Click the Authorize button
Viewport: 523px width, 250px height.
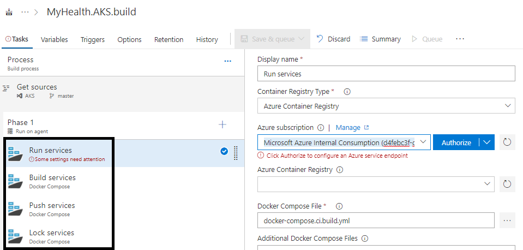(x=456, y=142)
